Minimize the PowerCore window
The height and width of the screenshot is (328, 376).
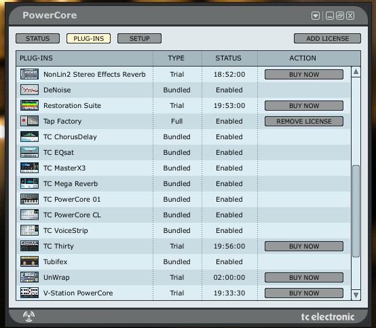330,16
